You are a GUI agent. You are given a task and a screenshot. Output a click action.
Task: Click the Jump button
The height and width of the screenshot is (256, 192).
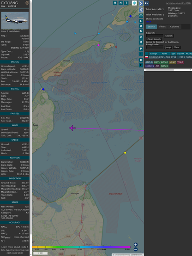(x=168, y=47)
